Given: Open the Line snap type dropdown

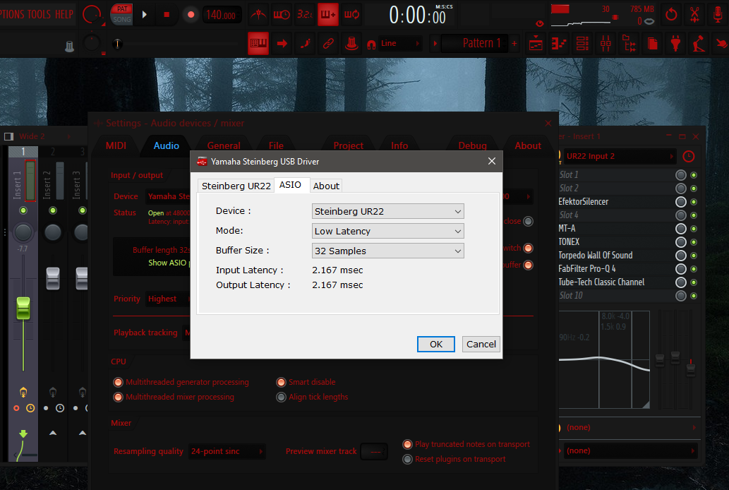Looking at the screenshot, I should pyautogui.click(x=399, y=44).
